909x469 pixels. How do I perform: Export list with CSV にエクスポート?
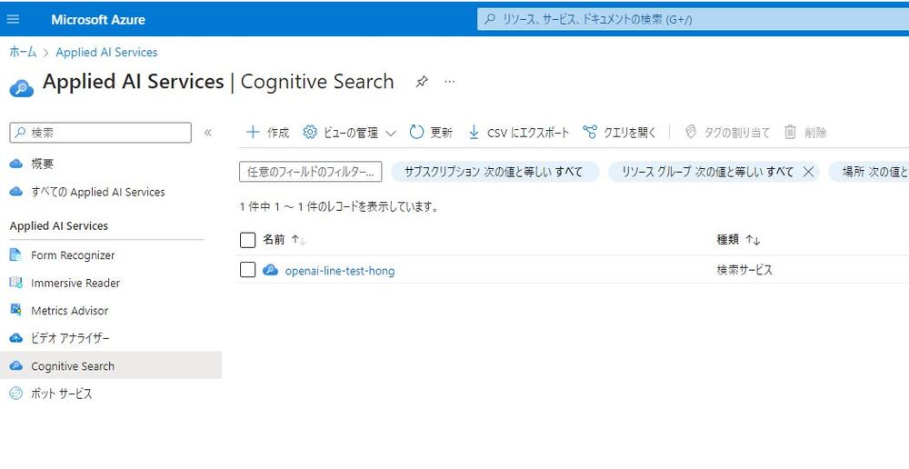tap(519, 132)
